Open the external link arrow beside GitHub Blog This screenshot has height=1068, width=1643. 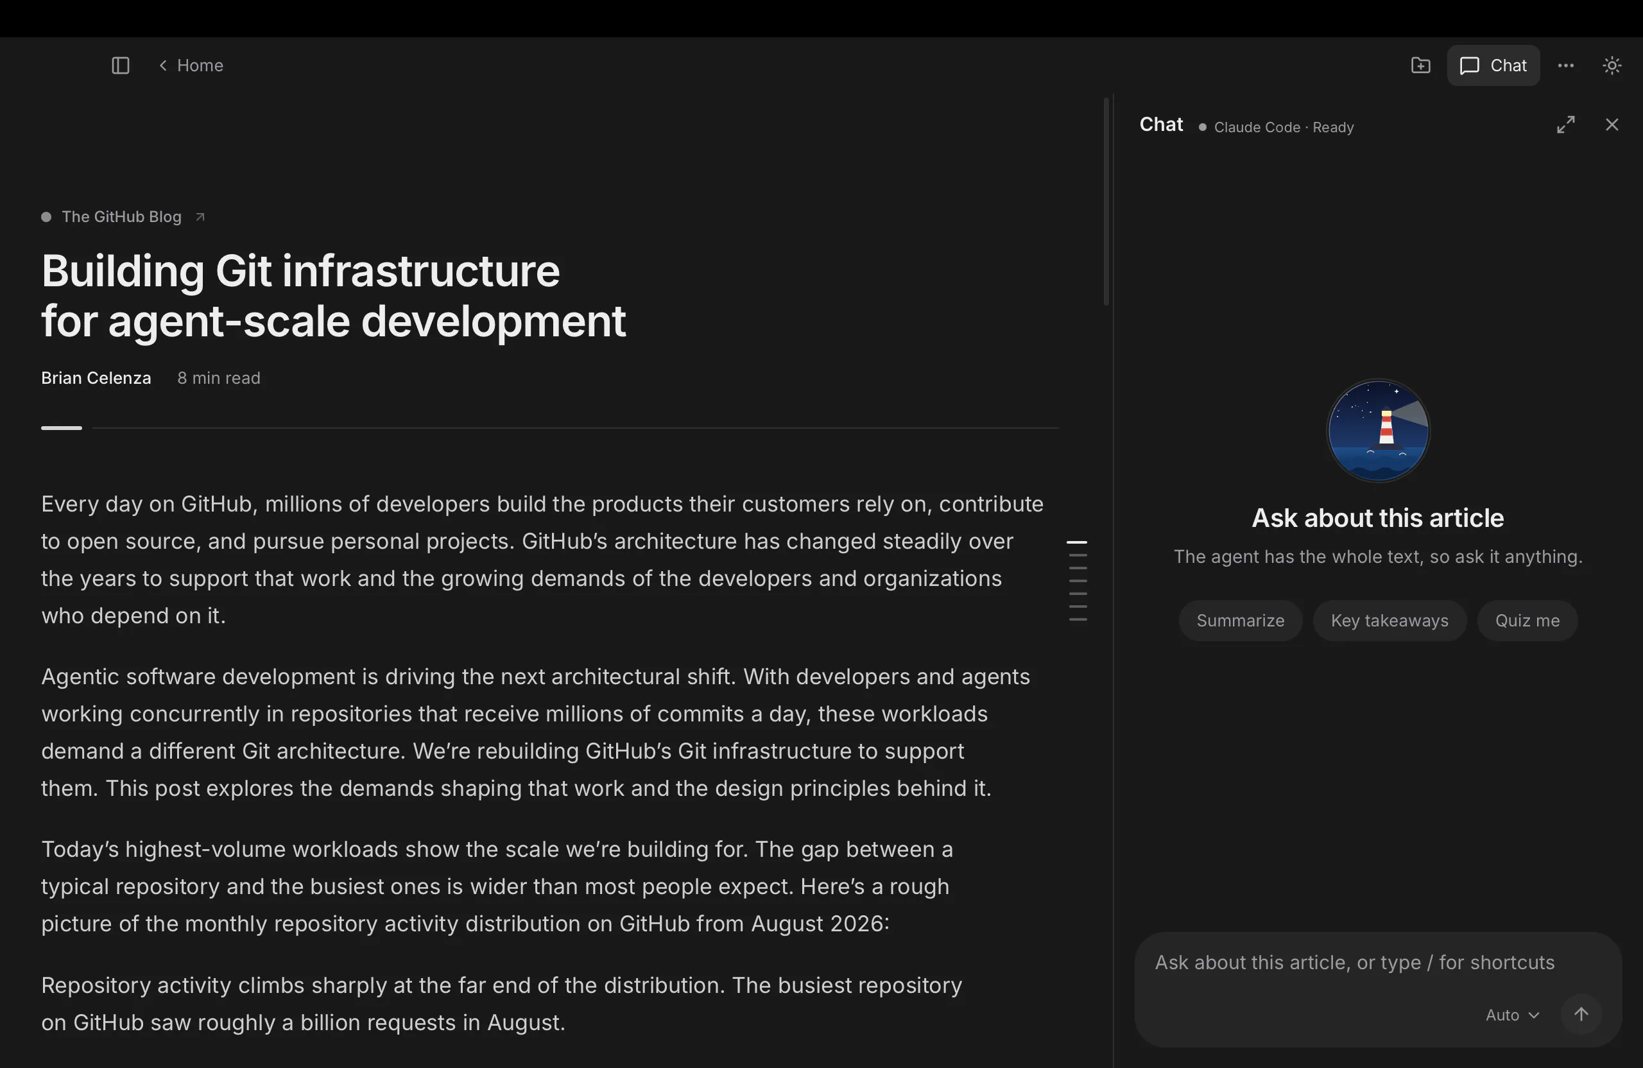click(200, 217)
